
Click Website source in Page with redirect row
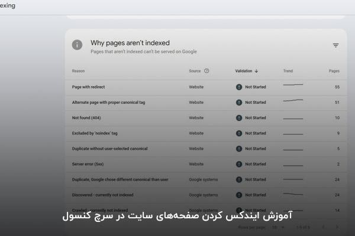(x=196, y=87)
